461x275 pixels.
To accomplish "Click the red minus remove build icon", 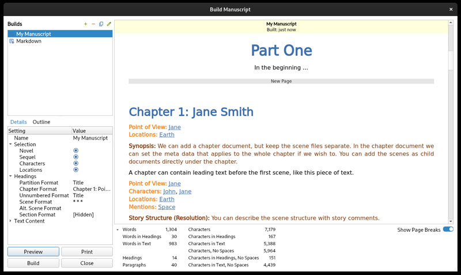I will 93,24.
